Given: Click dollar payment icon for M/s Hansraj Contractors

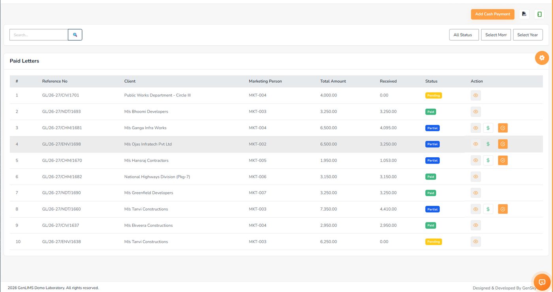Looking at the screenshot, I should [488, 160].
